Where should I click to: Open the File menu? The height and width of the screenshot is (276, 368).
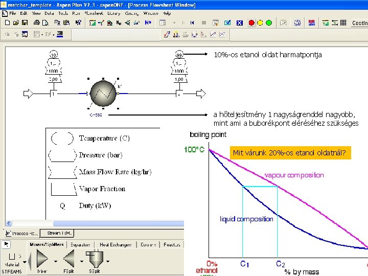click(x=12, y=13)
